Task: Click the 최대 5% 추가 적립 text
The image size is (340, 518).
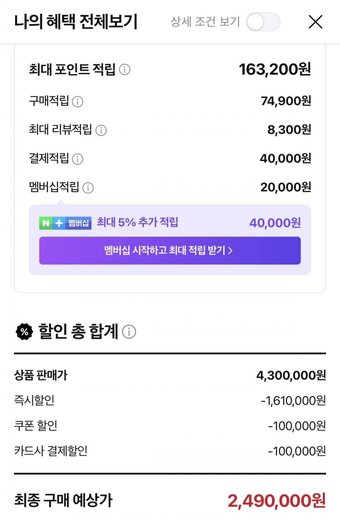Action: [x=137, y=222]
